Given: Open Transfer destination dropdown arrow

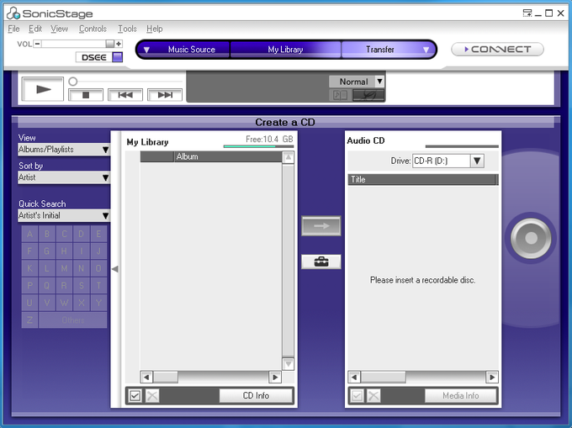Looking at the screenshot, I should 426,50.
